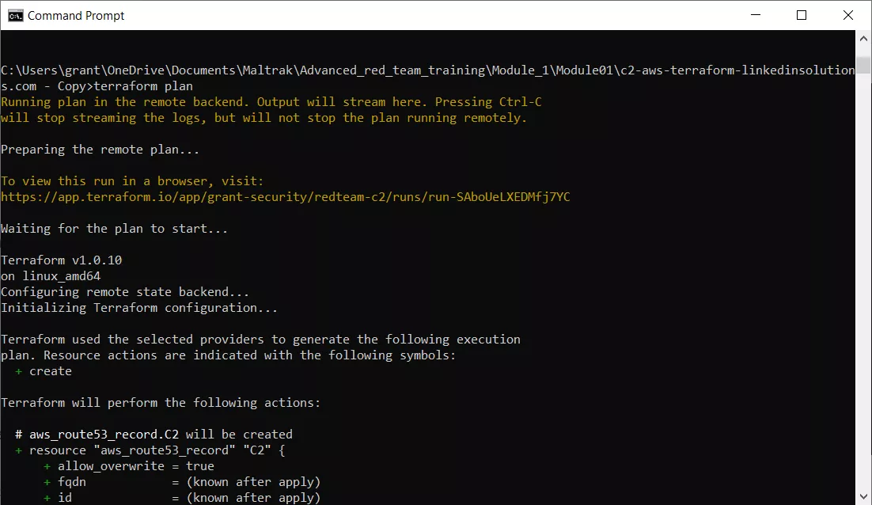
Task: Click the scrollbar track below the thumb
Action: (x=863, y=277)
